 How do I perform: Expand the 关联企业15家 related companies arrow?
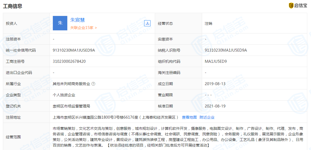[x=96, y=28]
